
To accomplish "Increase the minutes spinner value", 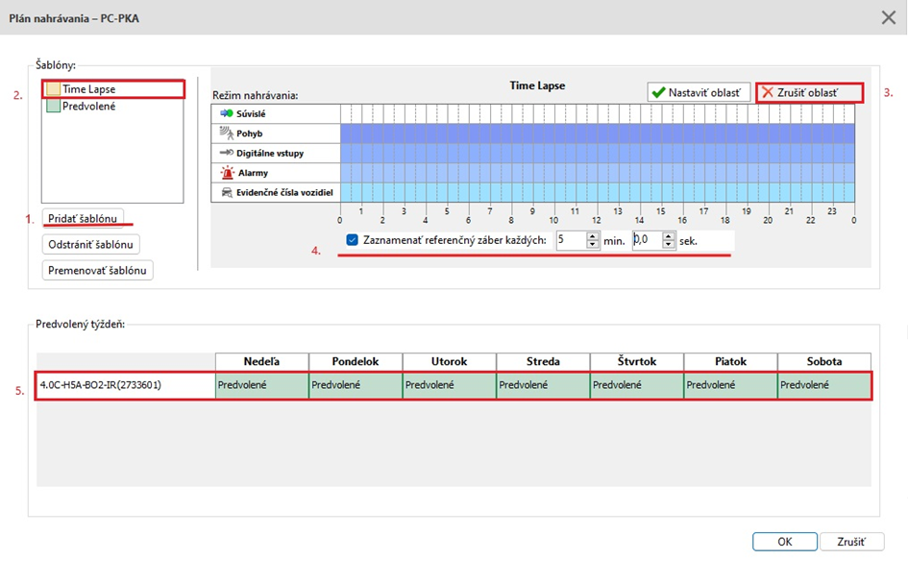I will tap(593, 236).
